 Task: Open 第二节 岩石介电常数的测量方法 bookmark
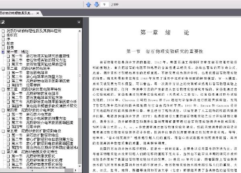click(39, 118)
